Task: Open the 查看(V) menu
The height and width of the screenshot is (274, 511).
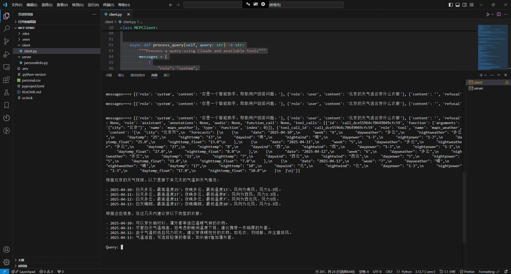Action: pyautogui.click(x=62, y=5)
